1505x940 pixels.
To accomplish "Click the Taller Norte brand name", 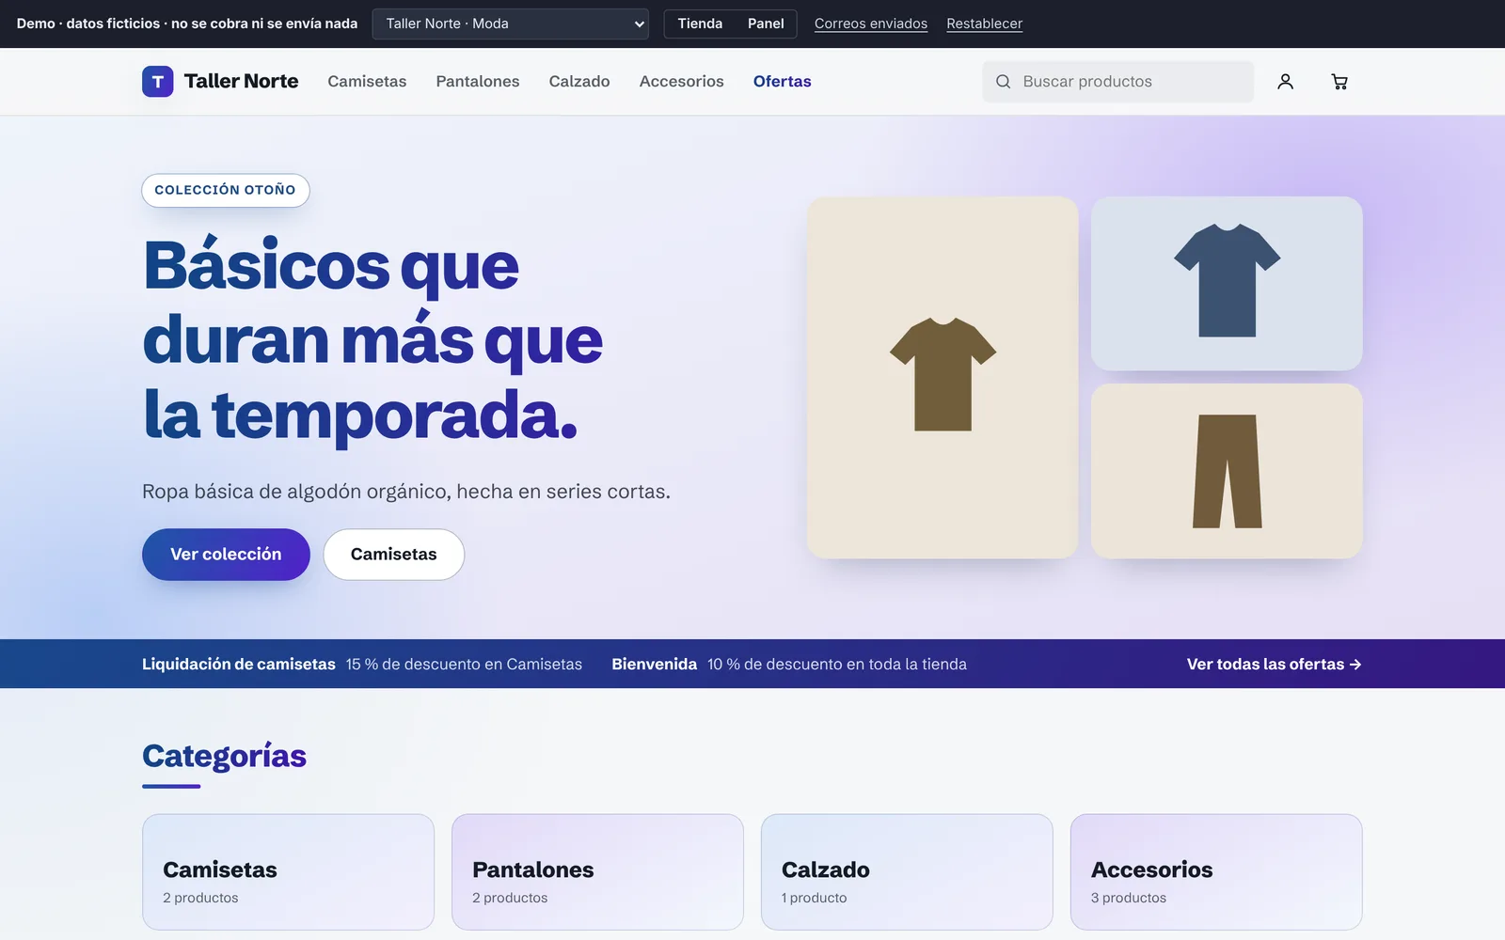I will [241, 82].
